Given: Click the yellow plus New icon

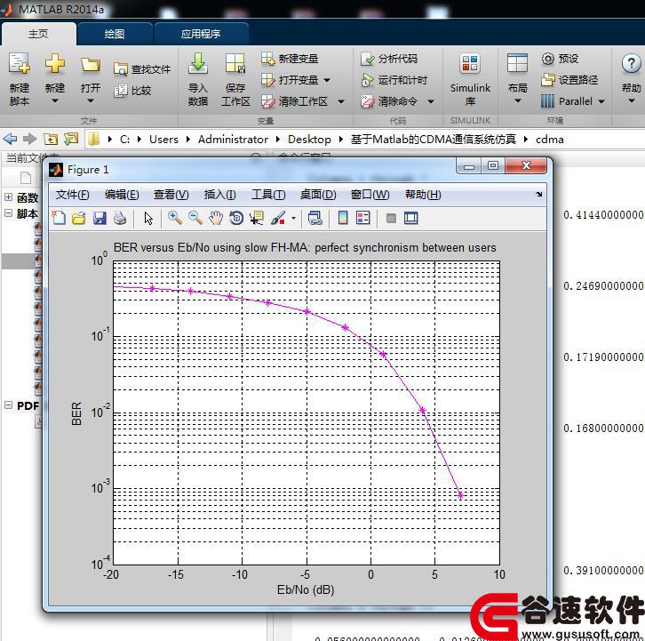Looking at the screenshot, I should [55, 64].
